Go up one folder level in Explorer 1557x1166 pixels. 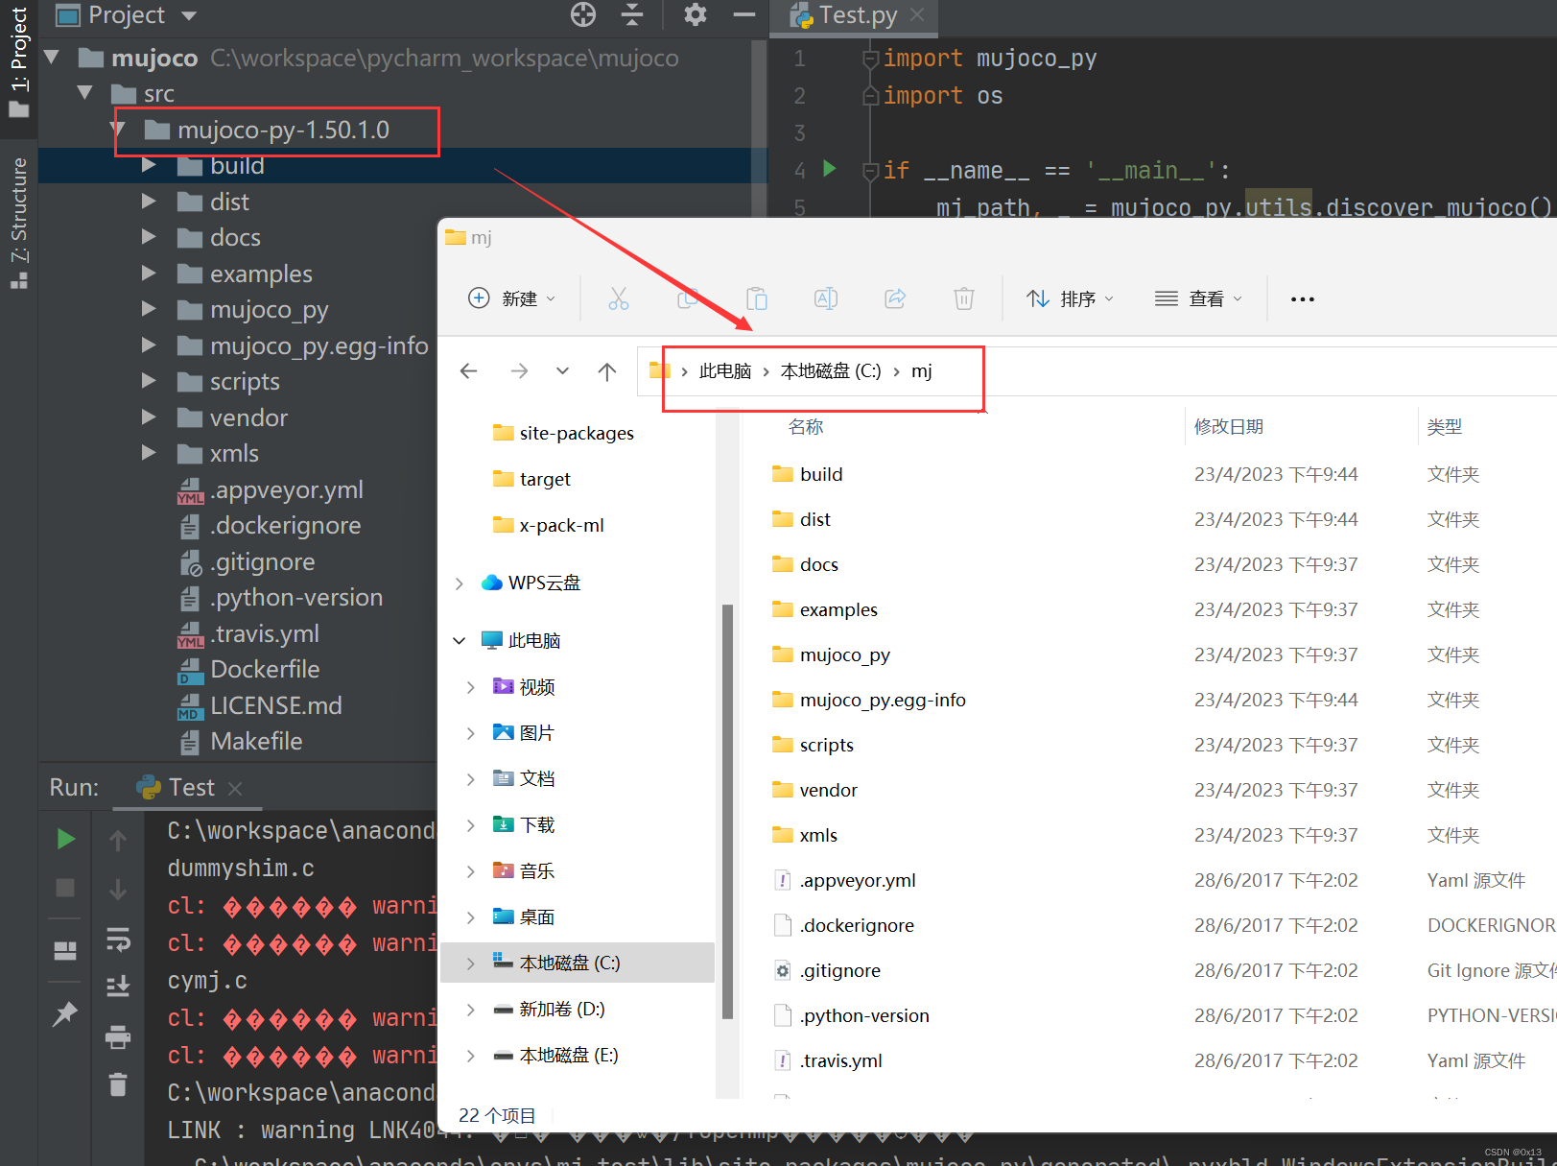pyautogui.click(x=607, y=371)
